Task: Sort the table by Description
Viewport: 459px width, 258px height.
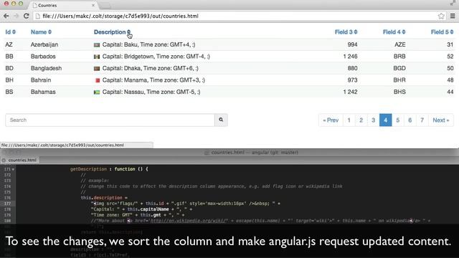Action: tap(112, 32)
